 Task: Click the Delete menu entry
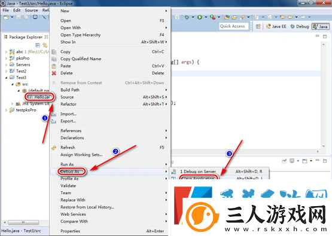109,73
